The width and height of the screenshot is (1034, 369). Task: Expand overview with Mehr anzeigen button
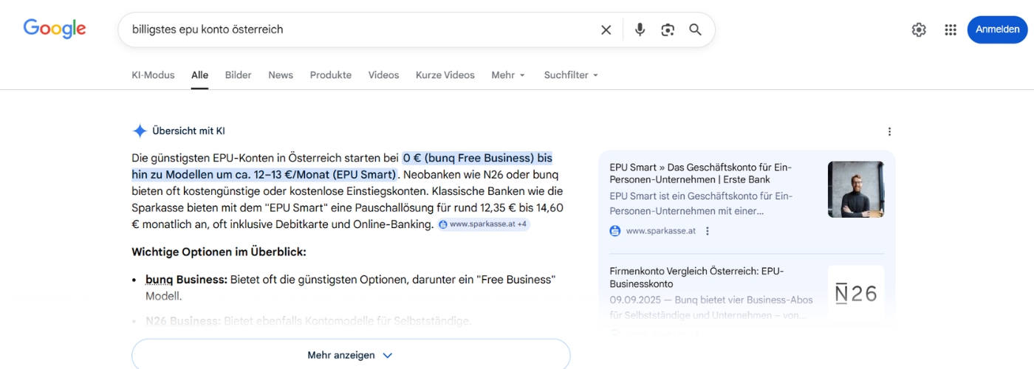tap(351, 355)
